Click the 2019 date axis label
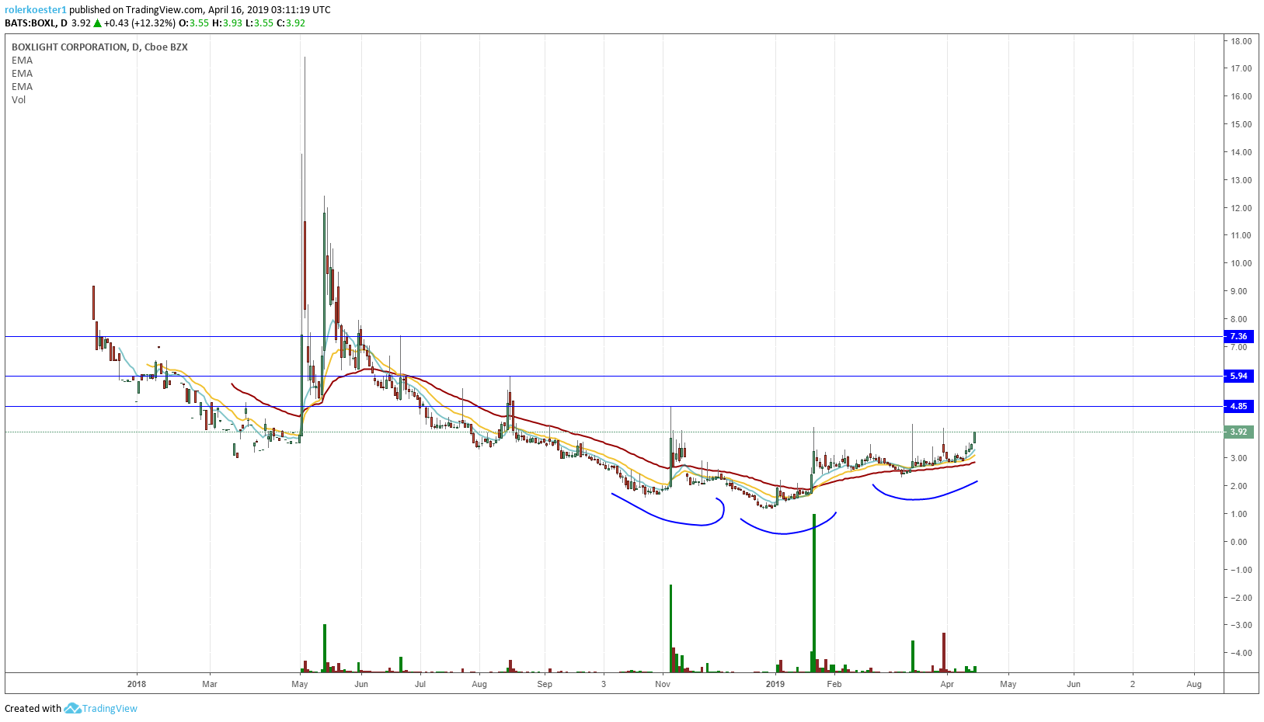The height and width of the screenshot is (722, 1264). [x=775, y=684]
